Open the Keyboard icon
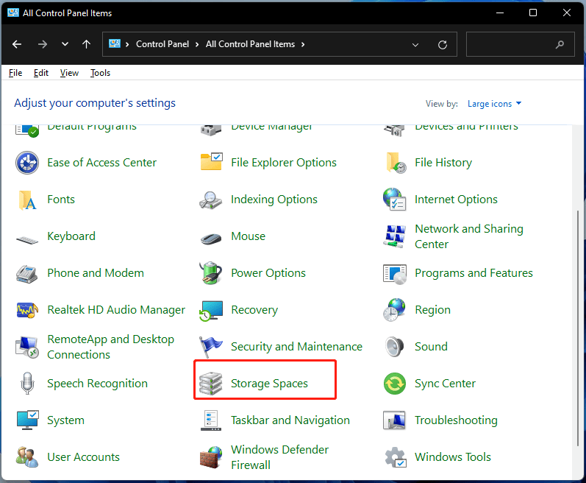586x483 pixels. pyautogui.click(x=27, y=240)
